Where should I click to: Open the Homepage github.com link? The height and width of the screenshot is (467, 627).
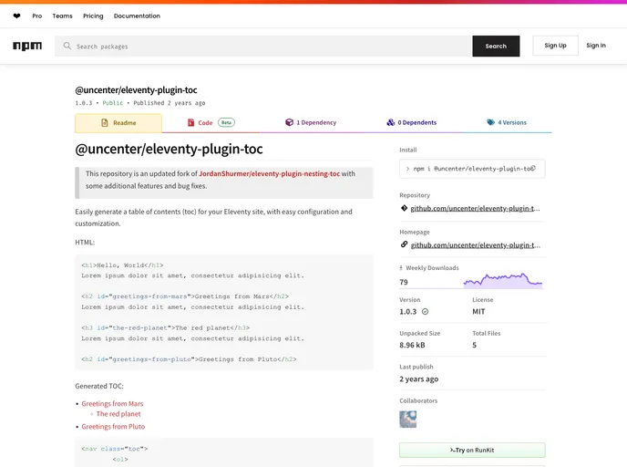pos(476,245)
